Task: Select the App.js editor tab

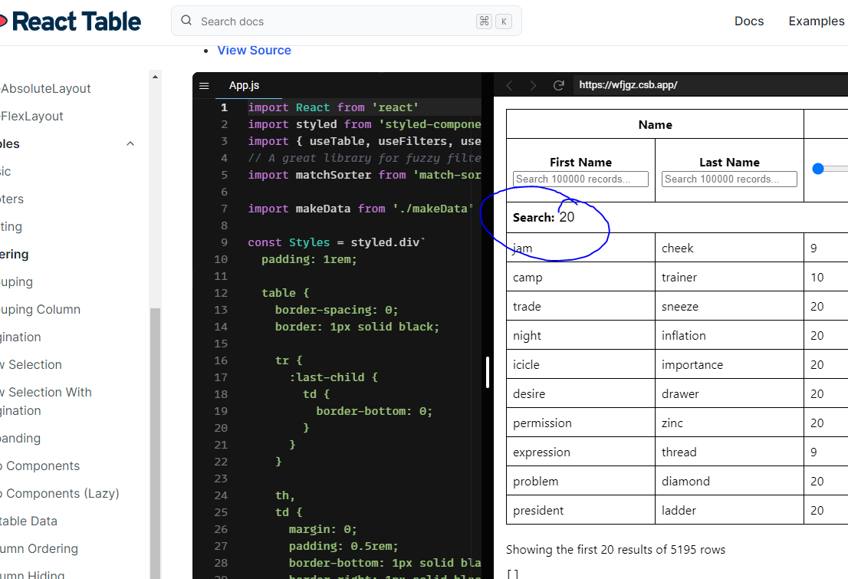Action: point(244,86)
